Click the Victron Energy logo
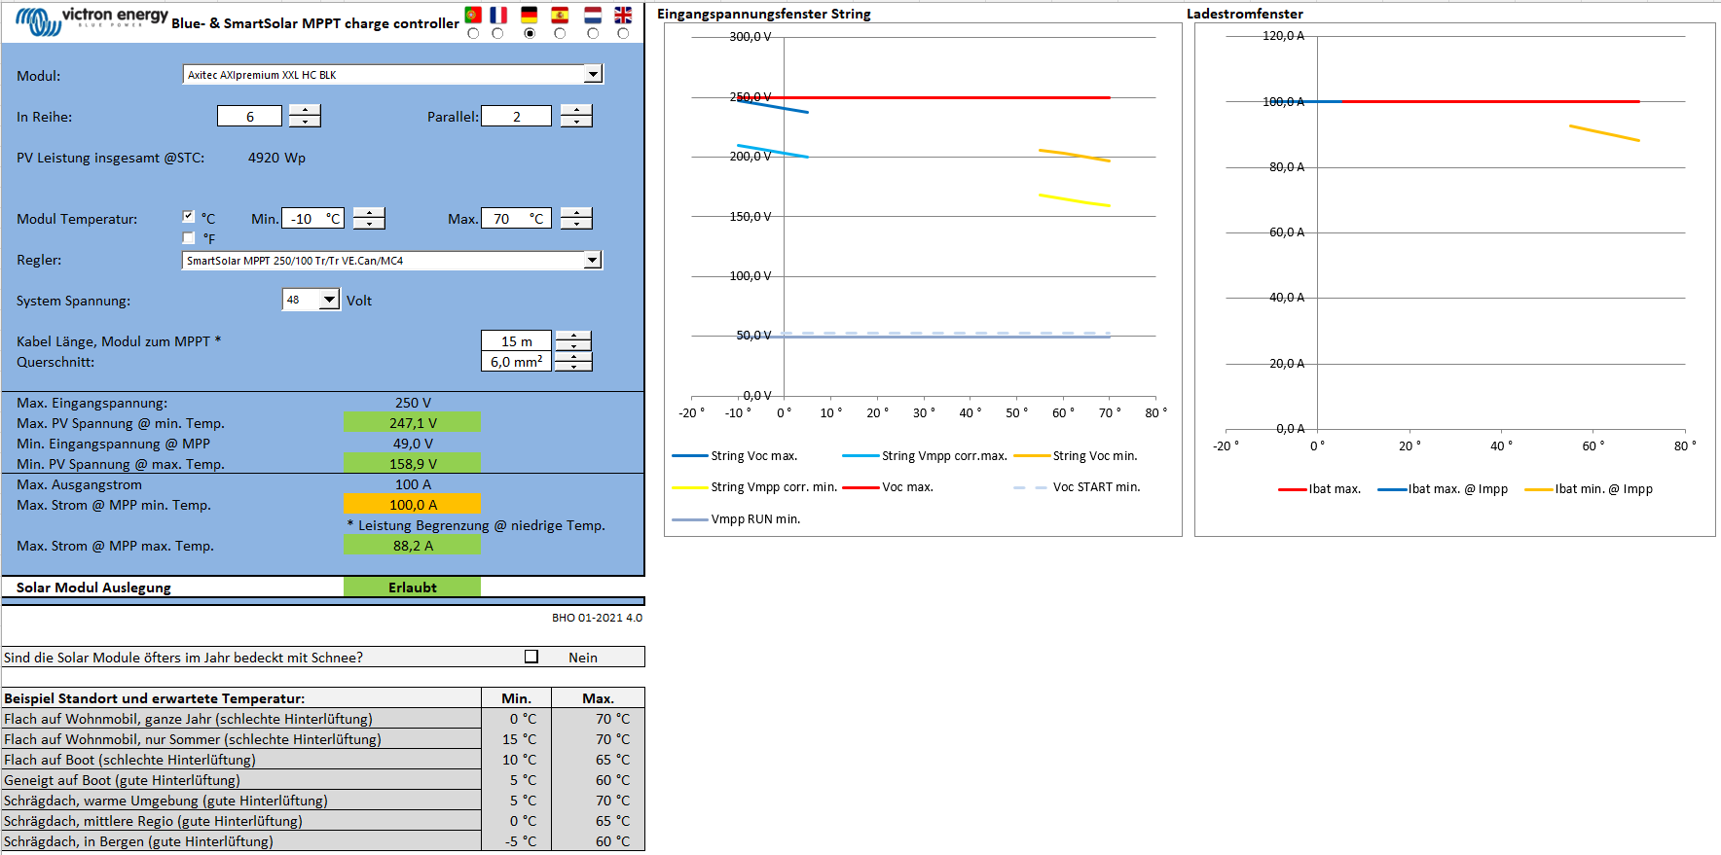The width and height of the screenshot is (1721, 855). click(x=92, y=20)
